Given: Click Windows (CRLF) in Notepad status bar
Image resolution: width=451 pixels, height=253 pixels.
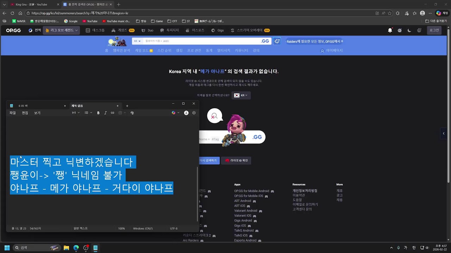Looking at the screenshot, I should pos(143,228).
